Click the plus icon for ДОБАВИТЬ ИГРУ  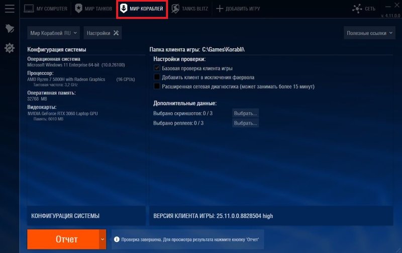click(x=220, y=9)
